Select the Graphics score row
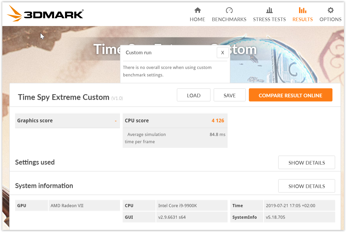 [x=67, y=121]
